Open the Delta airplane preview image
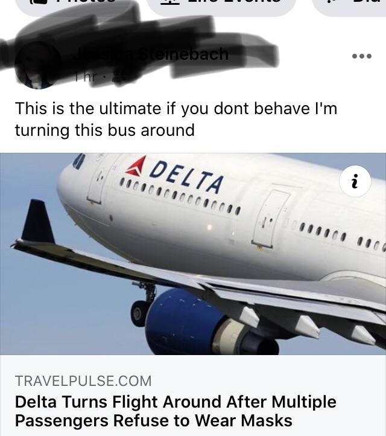Screen dimensions: 386x436 click(x=193, y=254)
